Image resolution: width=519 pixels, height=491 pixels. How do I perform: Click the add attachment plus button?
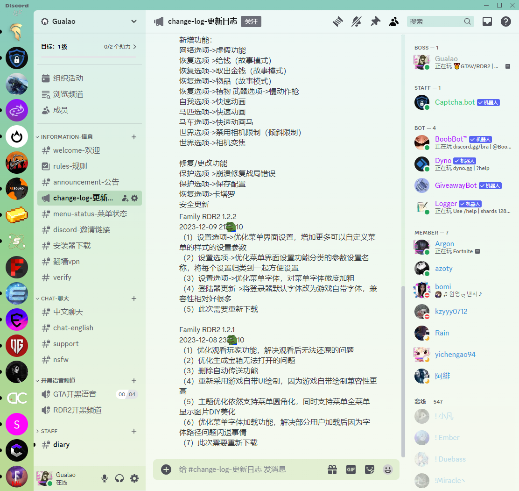(x=166, y=470)
